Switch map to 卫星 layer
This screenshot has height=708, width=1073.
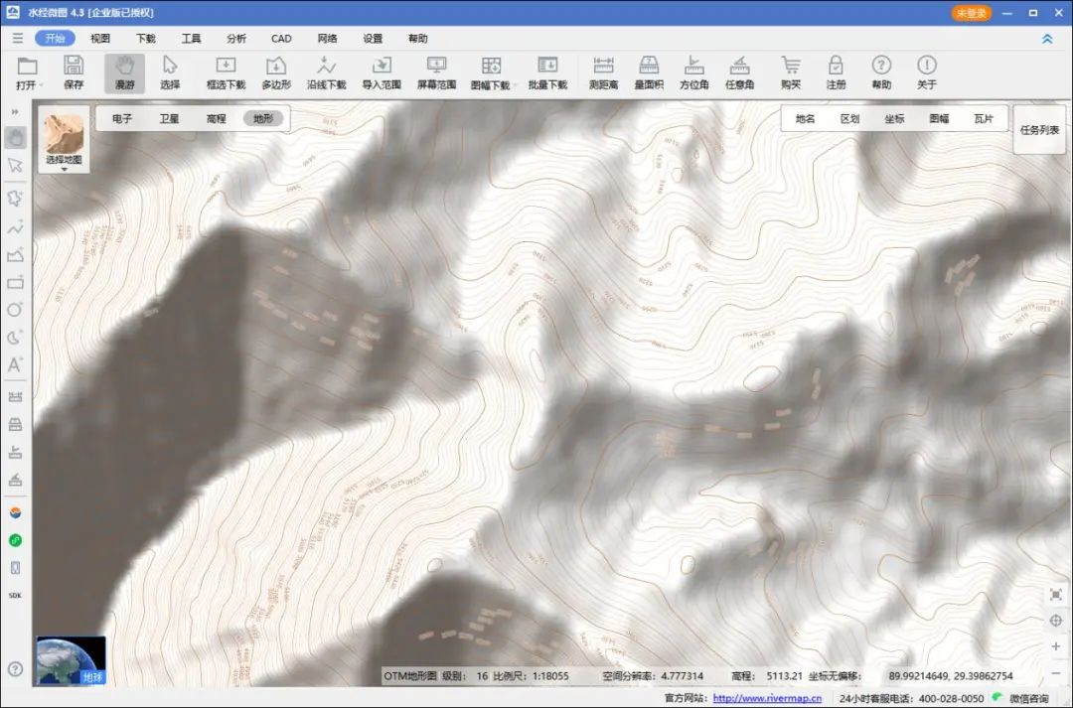click(169, 118)
